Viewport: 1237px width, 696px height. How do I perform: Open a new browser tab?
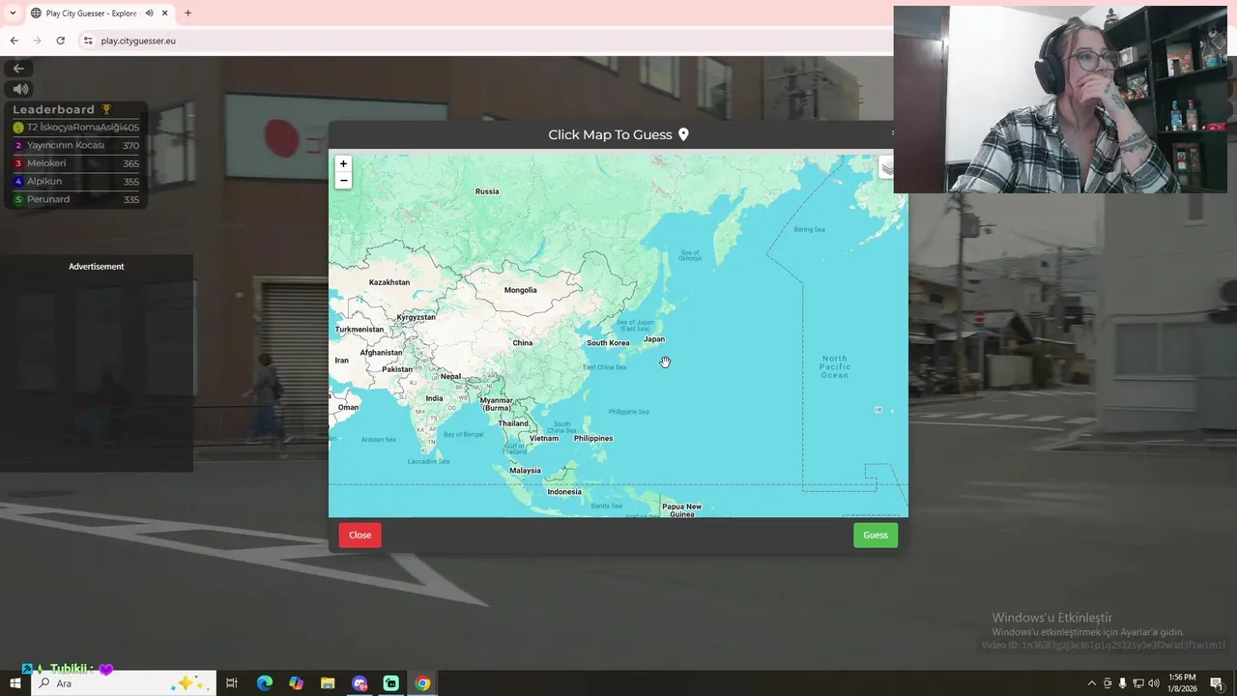(x=187, y=14)
